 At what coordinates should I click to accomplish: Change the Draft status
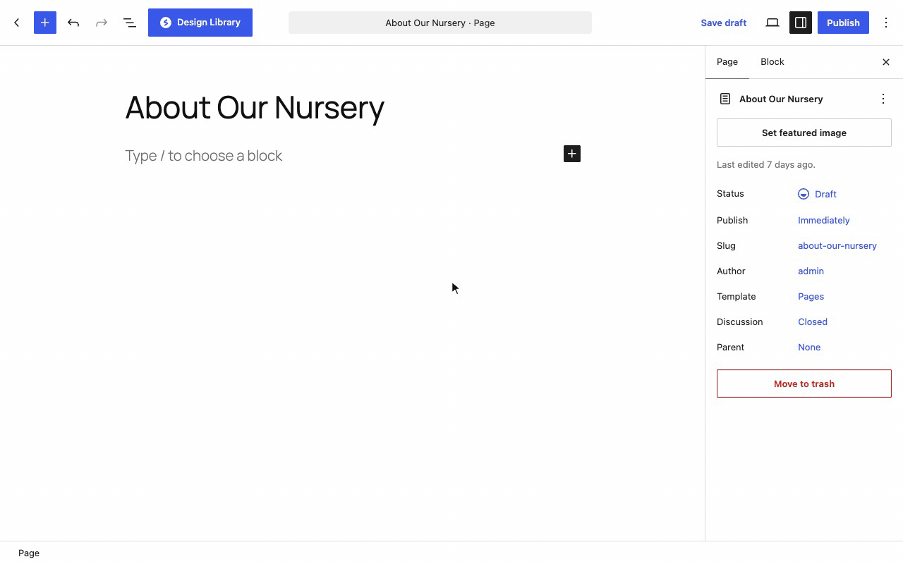click(x=818, y=194)
